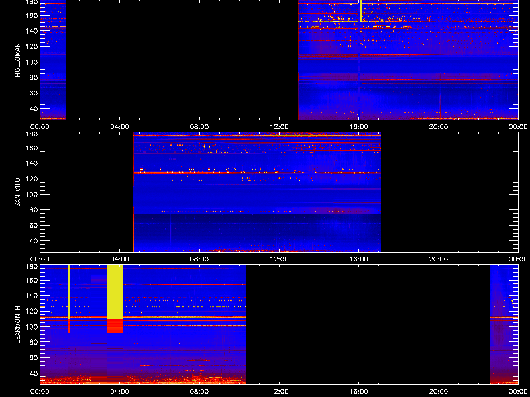Click the 16:00 time label under Holloman panel
Screen dimensions: 530x397
pyautogui.click(x=359, y=127)
